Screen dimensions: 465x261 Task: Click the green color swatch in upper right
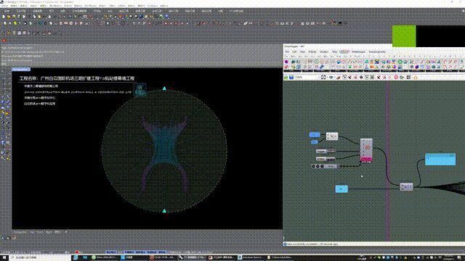pyautogui.click(x=404, y=36)
